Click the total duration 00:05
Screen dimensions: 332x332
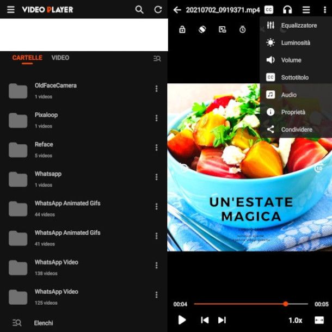tap(322, 304)
